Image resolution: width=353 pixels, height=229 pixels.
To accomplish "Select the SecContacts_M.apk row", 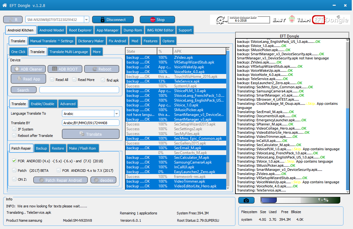I will click(x=176, y=153).
